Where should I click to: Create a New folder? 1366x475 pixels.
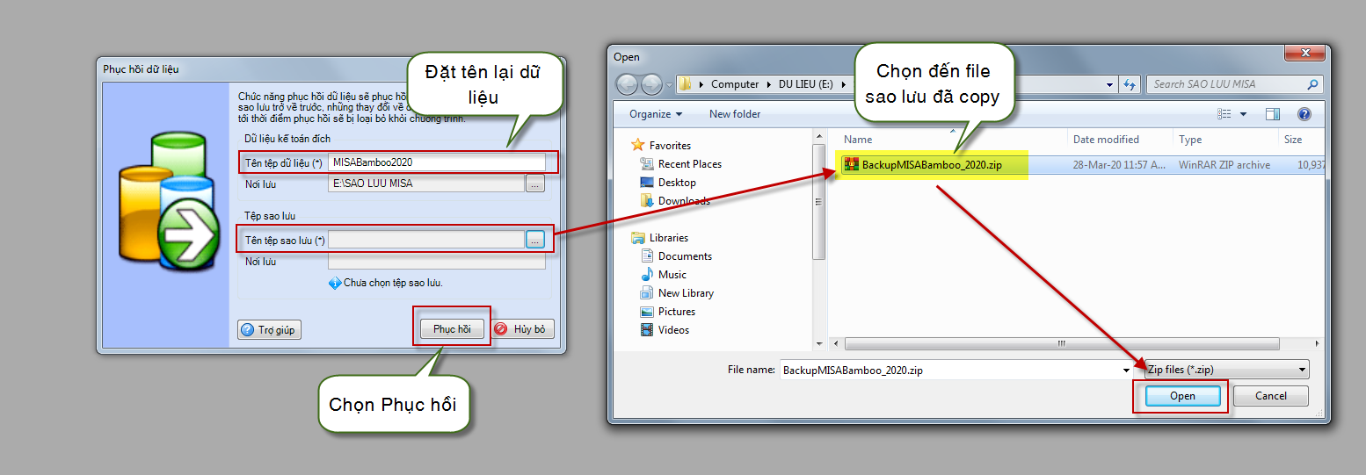point(735,114)
